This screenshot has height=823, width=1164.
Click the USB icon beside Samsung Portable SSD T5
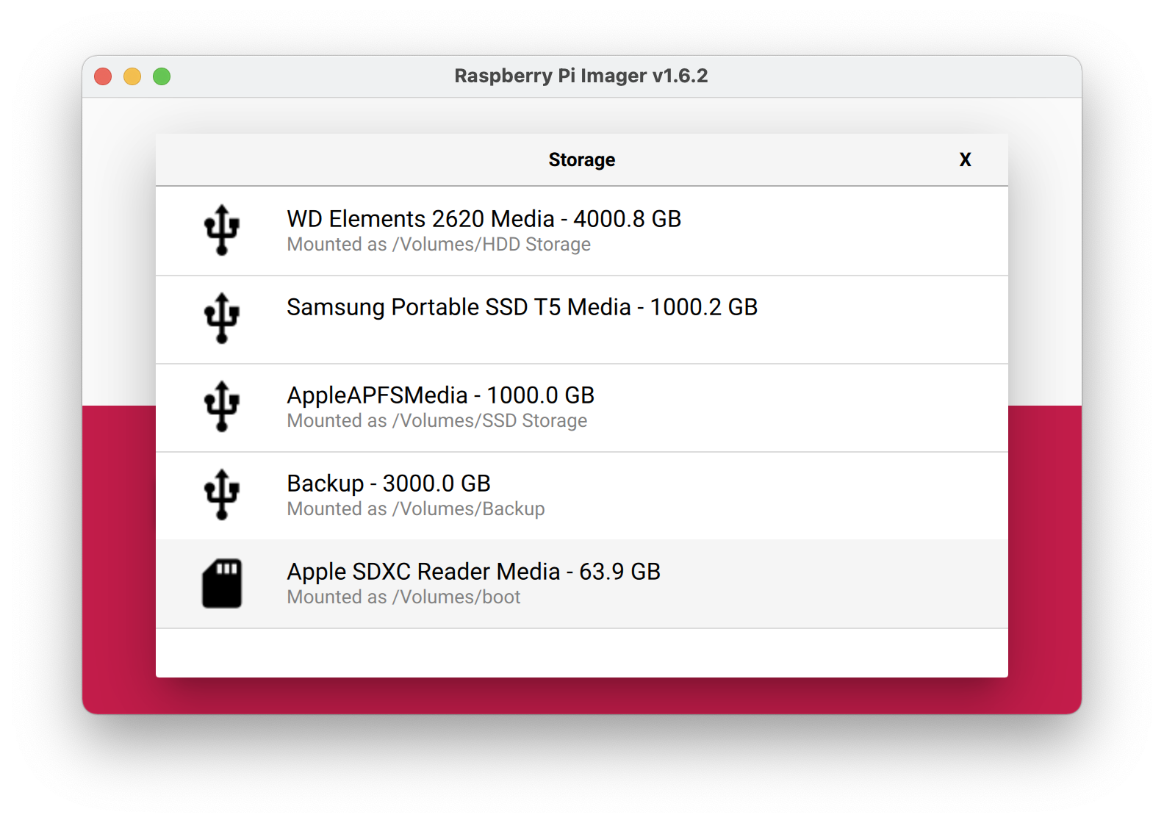pos(222,318)
